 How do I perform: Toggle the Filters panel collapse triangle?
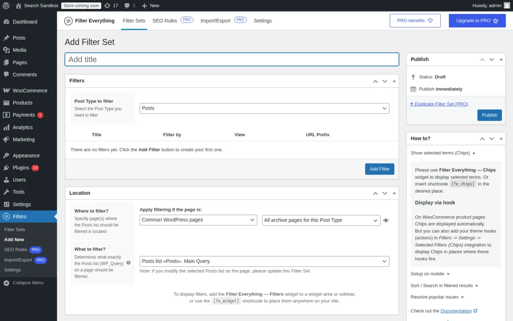[394, 81]
